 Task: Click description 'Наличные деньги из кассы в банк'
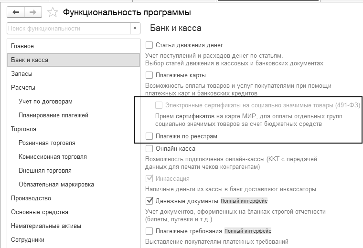pos(230,189)
